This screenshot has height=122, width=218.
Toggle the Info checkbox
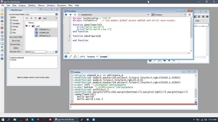[x=11, y=29]
